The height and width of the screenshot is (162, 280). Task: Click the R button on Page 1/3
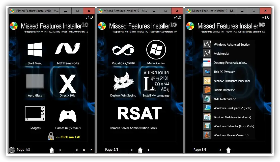click(84, 150)
